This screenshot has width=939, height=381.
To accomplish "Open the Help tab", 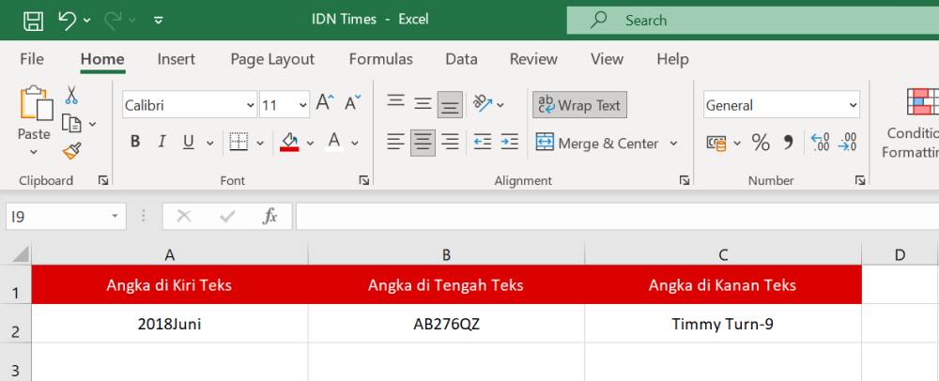I will (x=672, y=59).
